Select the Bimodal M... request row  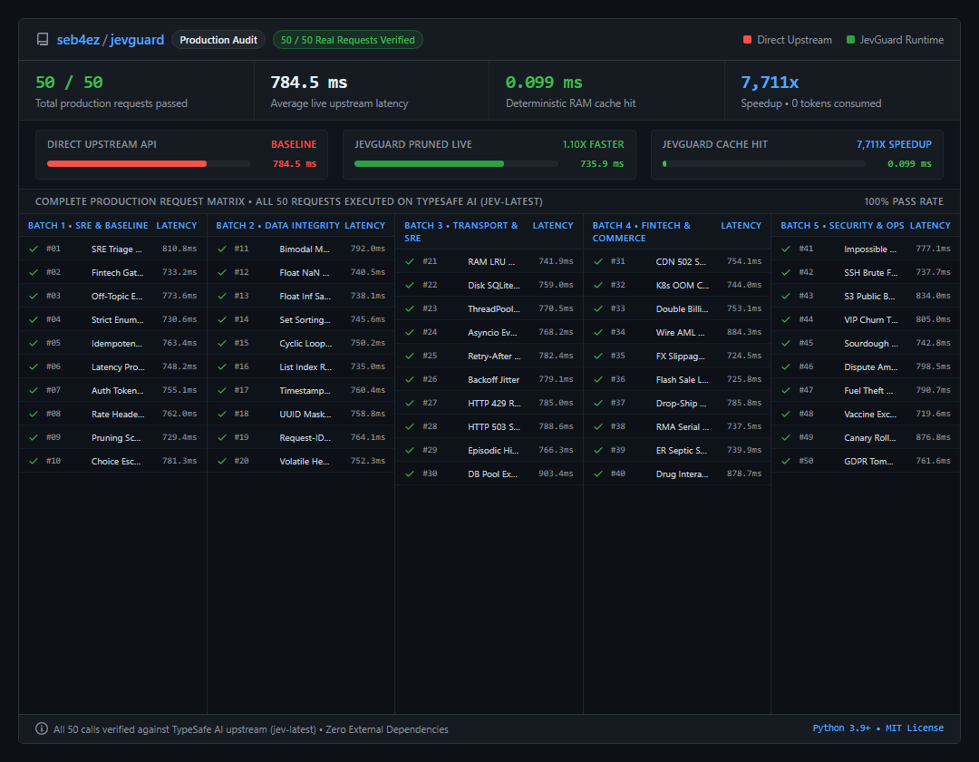301,249
